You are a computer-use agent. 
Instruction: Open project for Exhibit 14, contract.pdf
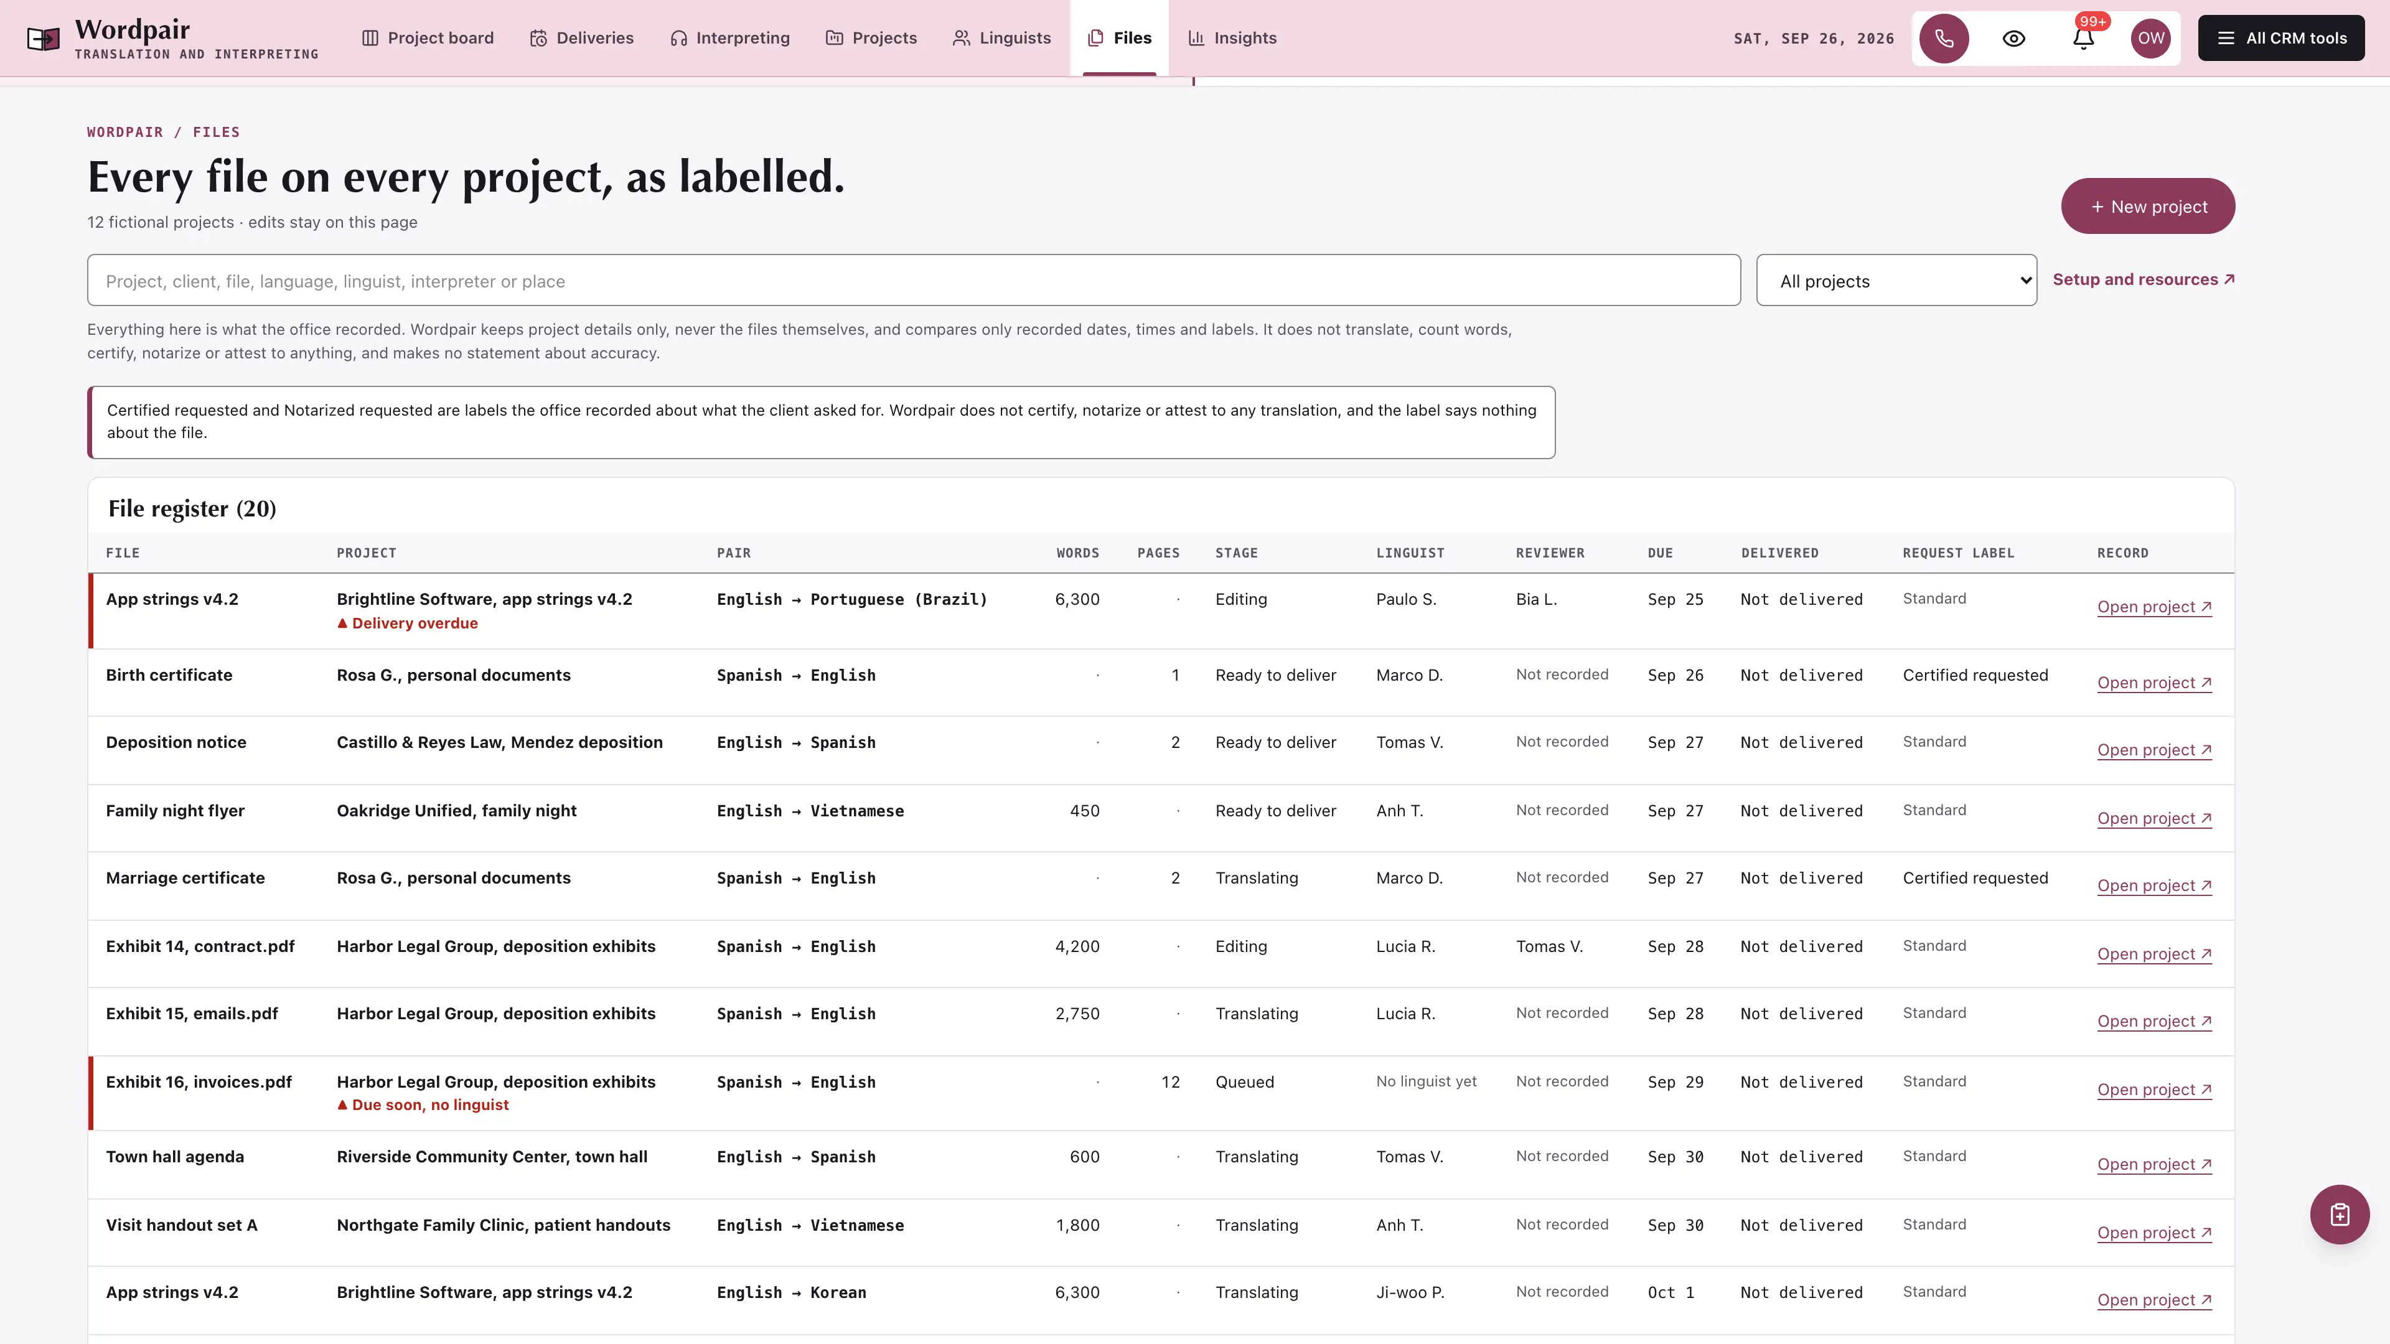point(2154,954)
